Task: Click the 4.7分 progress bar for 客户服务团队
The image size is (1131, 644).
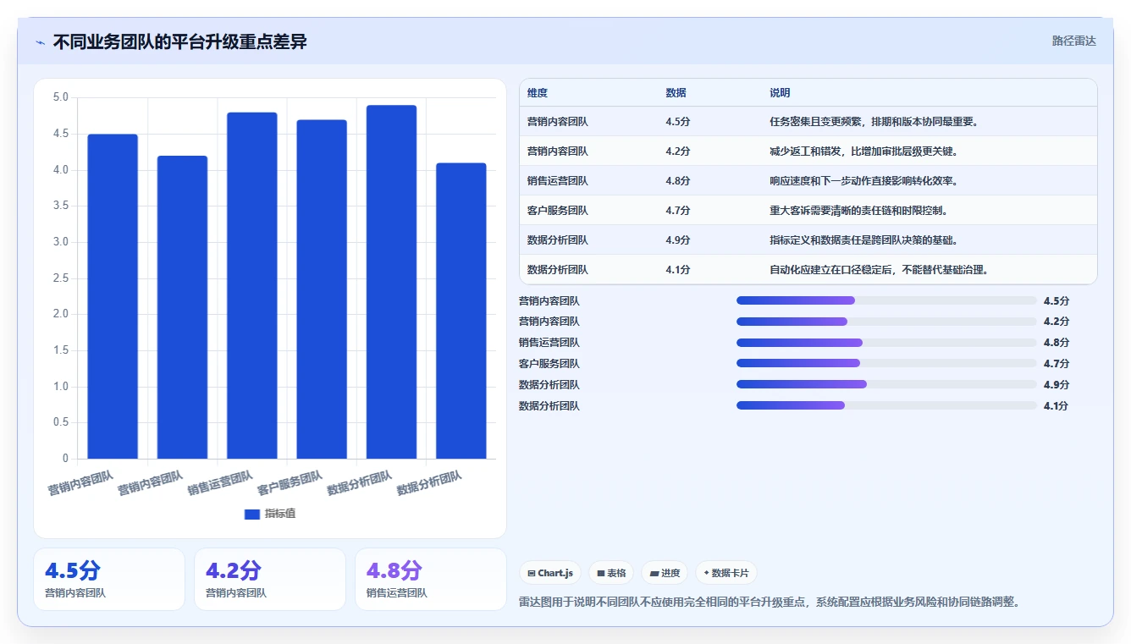Action: (x=886, y=364)
